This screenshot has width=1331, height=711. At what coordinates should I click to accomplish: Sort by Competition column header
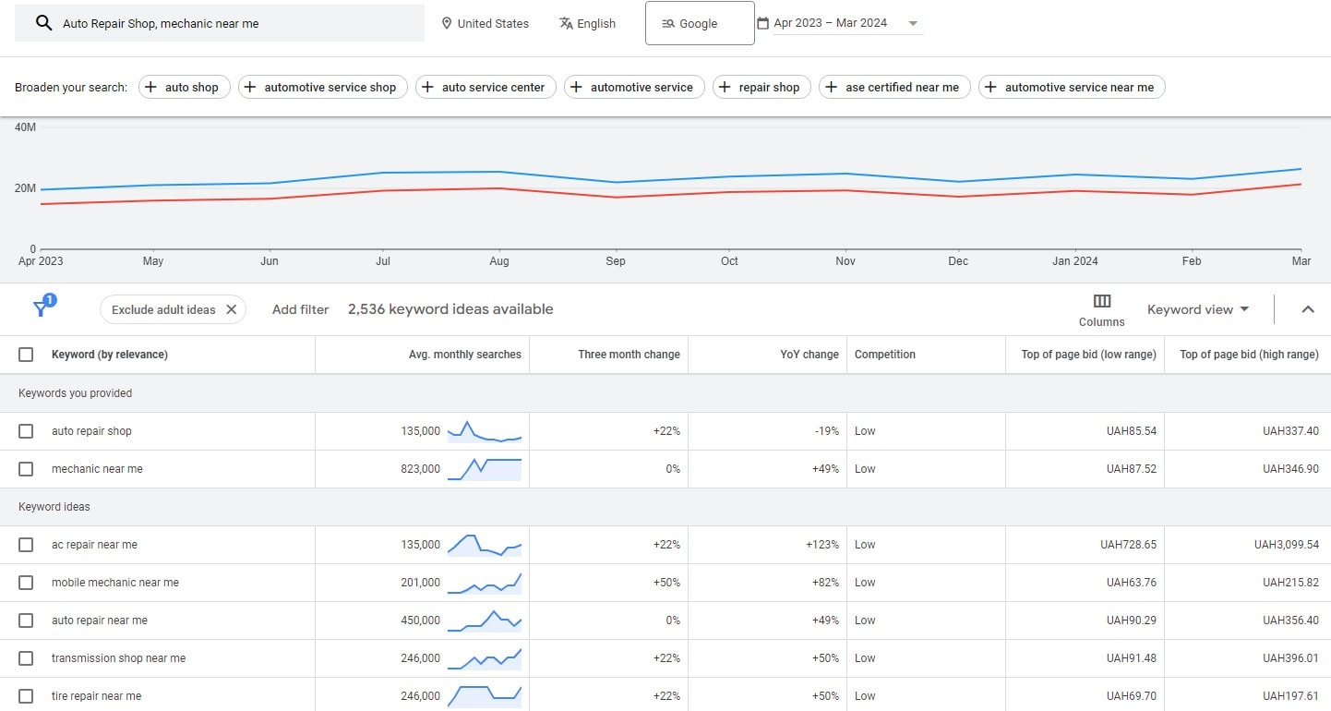tap(884, 355)
